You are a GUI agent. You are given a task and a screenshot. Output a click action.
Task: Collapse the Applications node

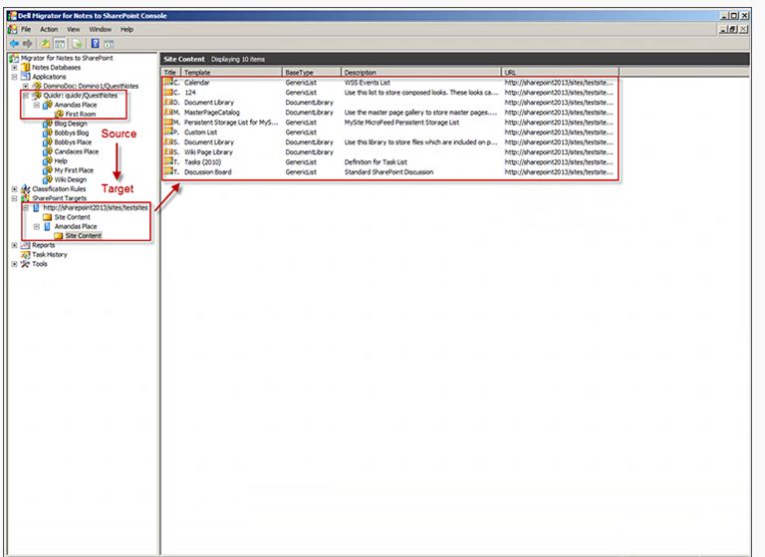coord(15,77)
